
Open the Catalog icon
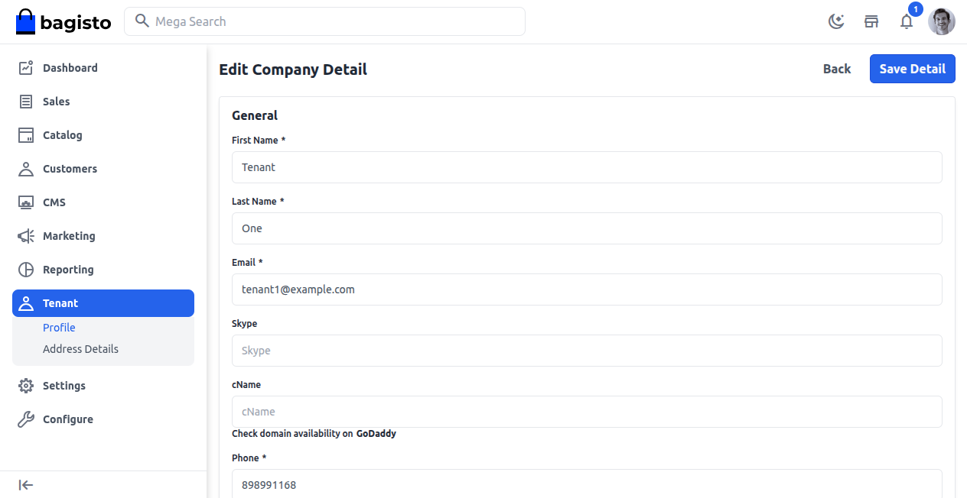(26, 134)
